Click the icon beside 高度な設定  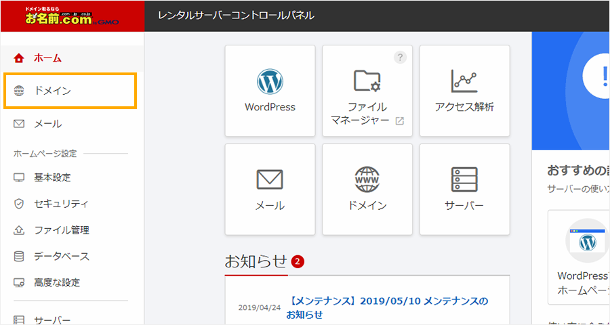pos(19,282)
